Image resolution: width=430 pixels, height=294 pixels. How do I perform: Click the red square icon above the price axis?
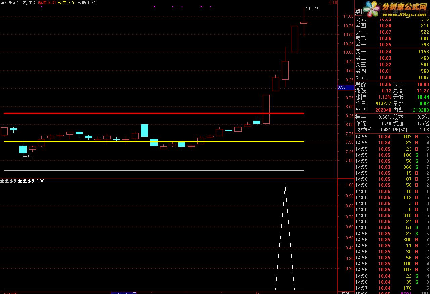coord(334,3)
